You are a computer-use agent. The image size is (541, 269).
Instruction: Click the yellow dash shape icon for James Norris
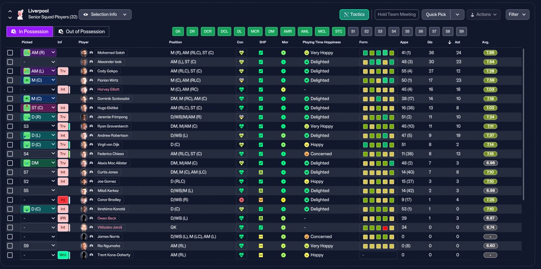coord(261,237)
